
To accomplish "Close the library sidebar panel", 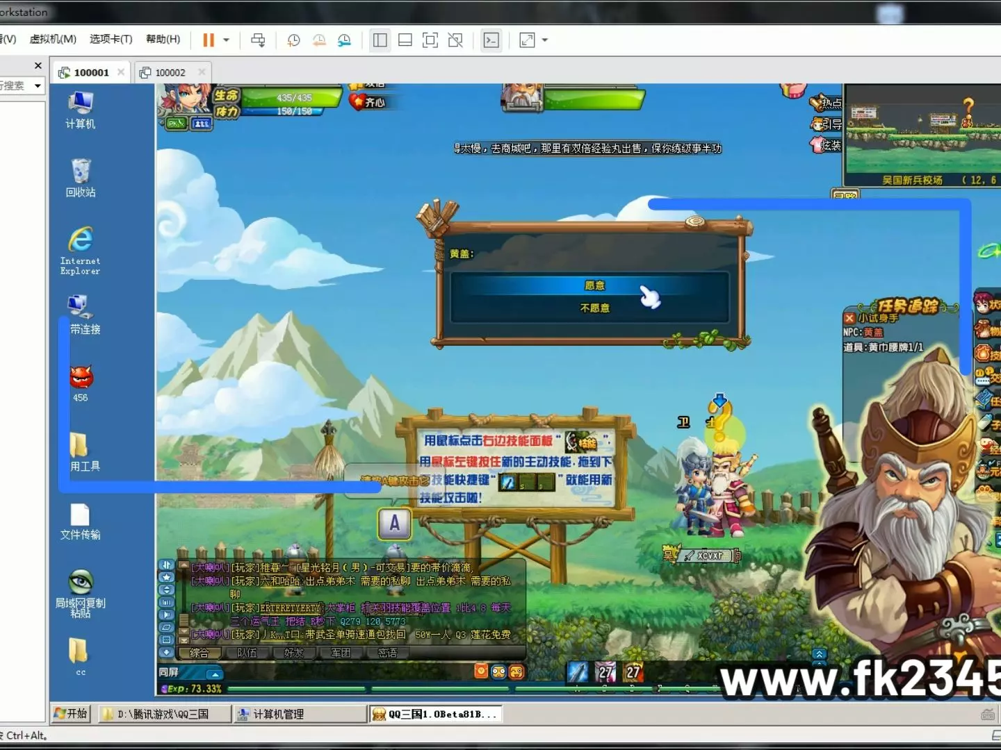I will (38, 65).
